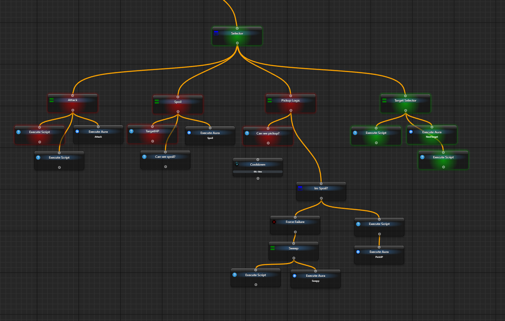Click the play icon on Execute Aura Spoil node

pyautogui.click(x=189, y=132)
